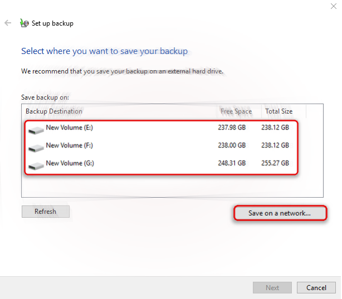Select the New Volume (E:) destination
The image size is (342, 299).
coord(69,128)
